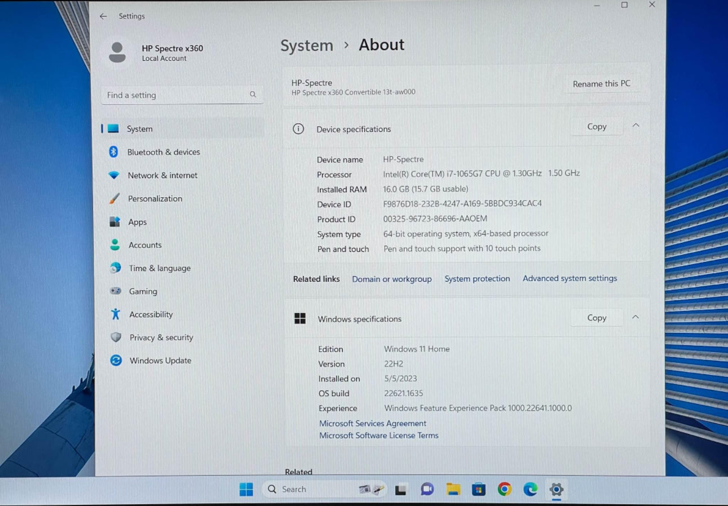728x506 pixels.
Task: Click the search magnifier in Find a setting
Action: (253, 95)
